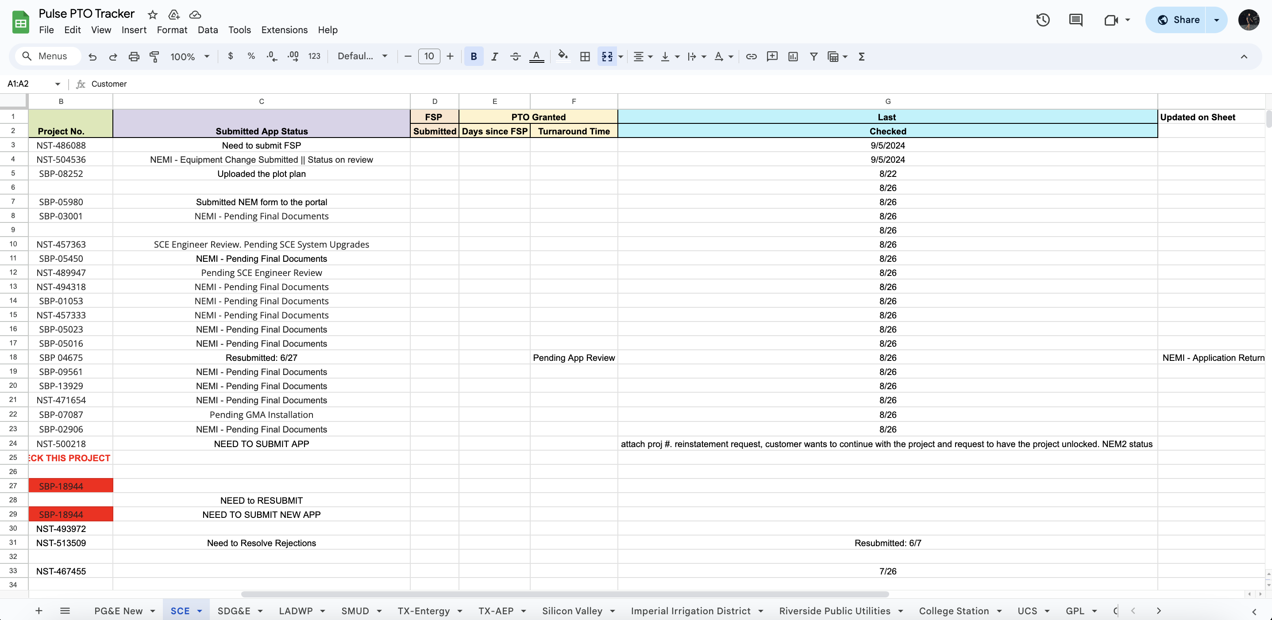Click the Redo icon
The width and height of the screenshot is (1272, 620).
(x=113, y=57)
